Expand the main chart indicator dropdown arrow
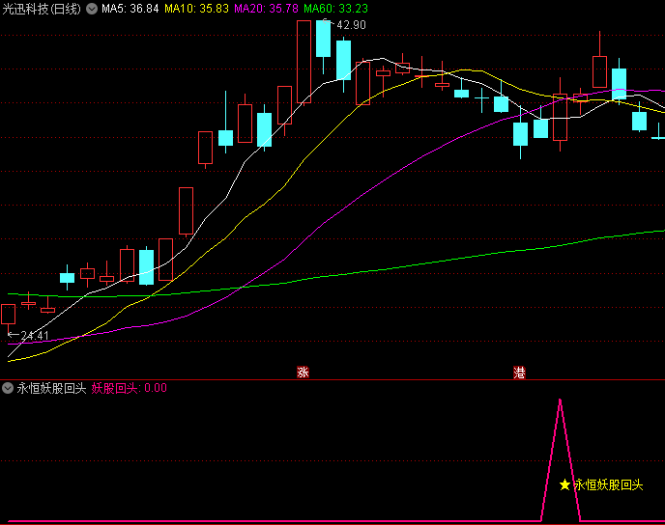Screen dimensions: 665x525 (92, 9)
